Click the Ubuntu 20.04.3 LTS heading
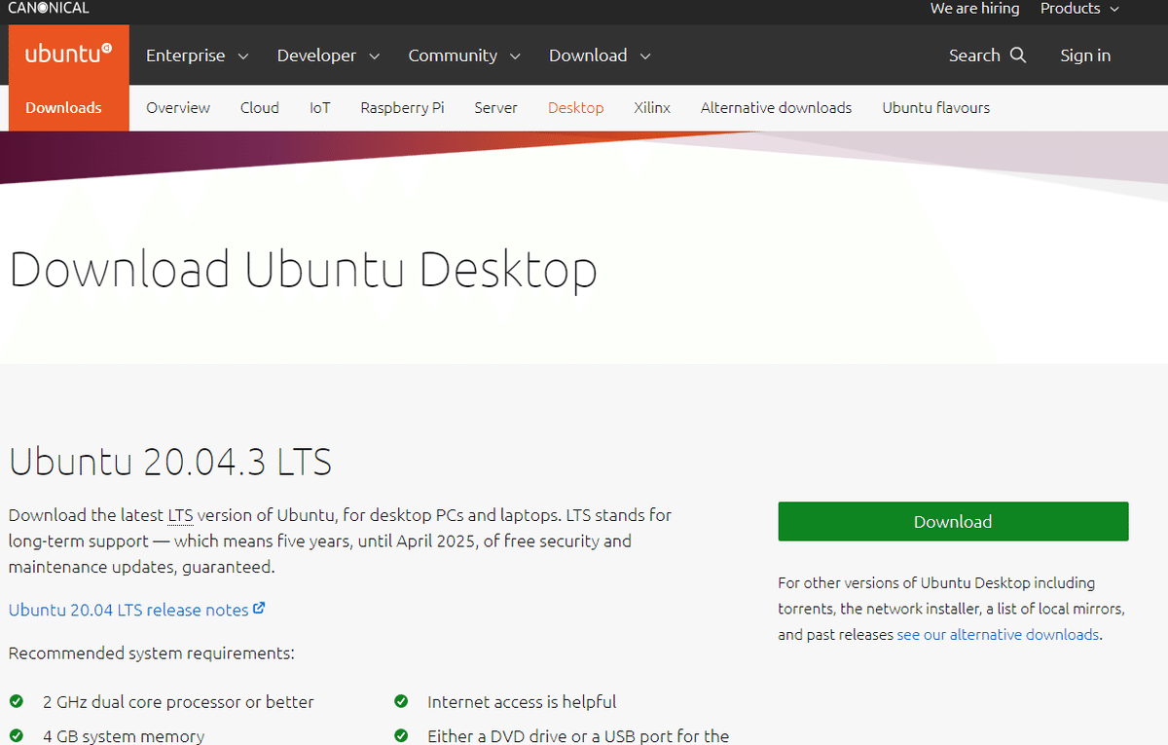Viewport: 1168px width, 745px height. point(170,462)
